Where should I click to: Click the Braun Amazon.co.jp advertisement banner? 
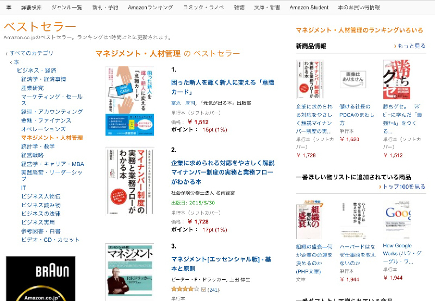point(40,279)
